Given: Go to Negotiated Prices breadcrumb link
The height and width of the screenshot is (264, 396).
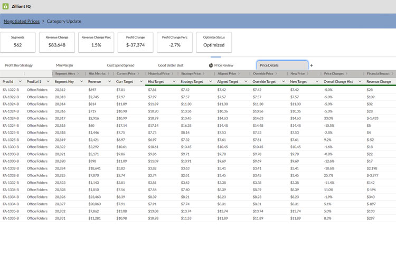Looking at the screenshot, I should click(22, 21).
